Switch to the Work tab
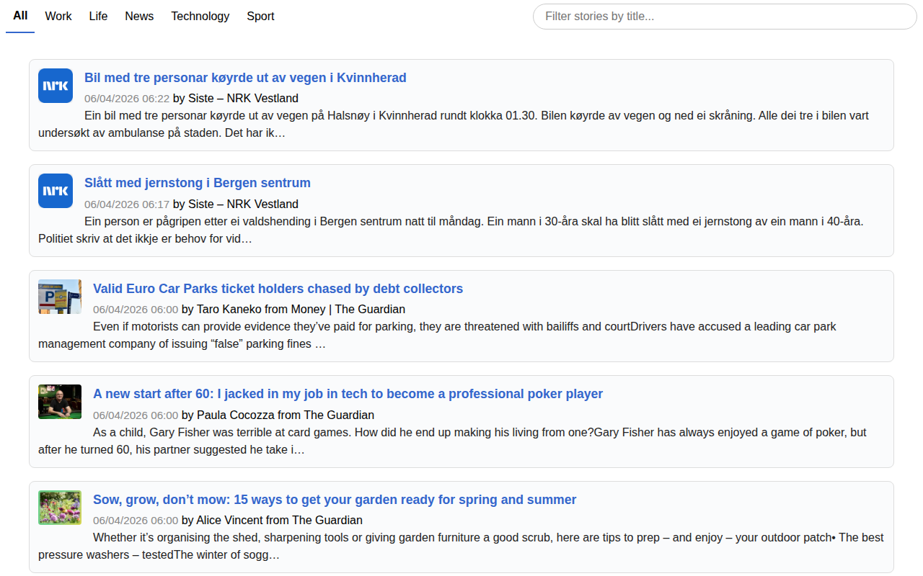923x576 pixels. pyautogui.click(x=58, y=16)
